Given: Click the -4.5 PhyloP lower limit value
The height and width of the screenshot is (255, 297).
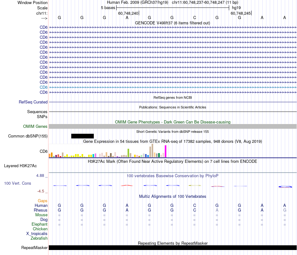Looking at the screenshot, I should tap(41, 191).
